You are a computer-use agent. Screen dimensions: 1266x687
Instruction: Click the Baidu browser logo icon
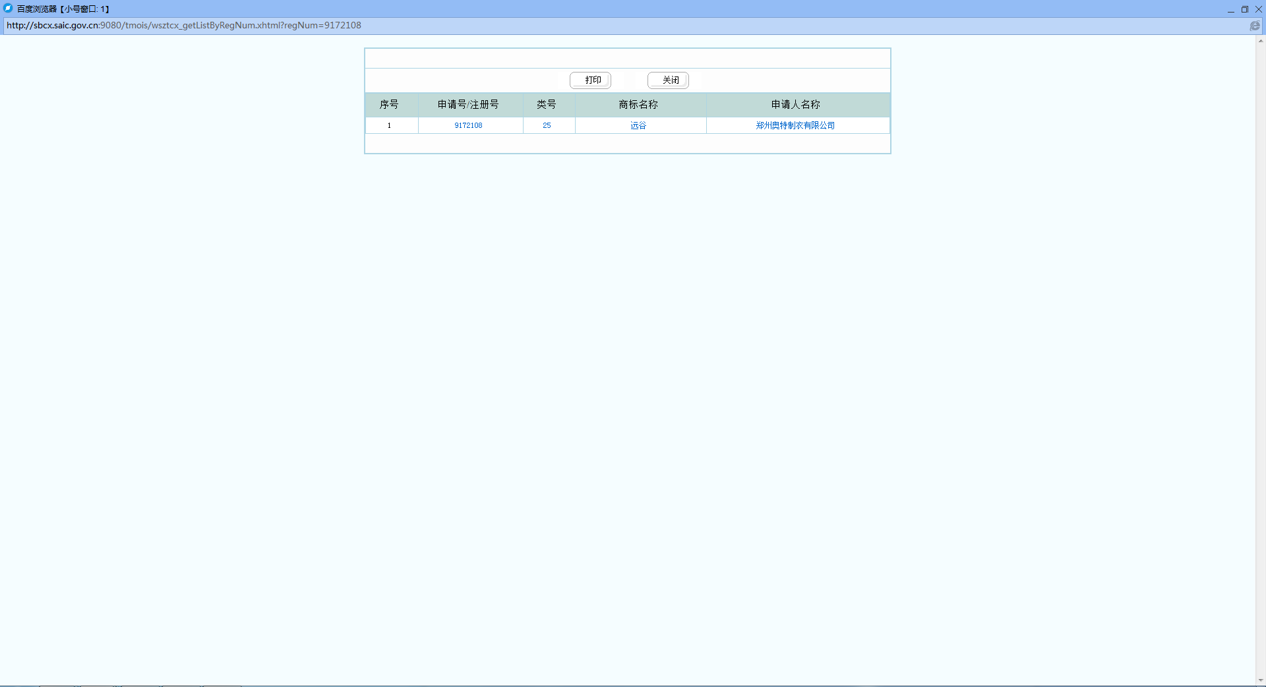8,9
